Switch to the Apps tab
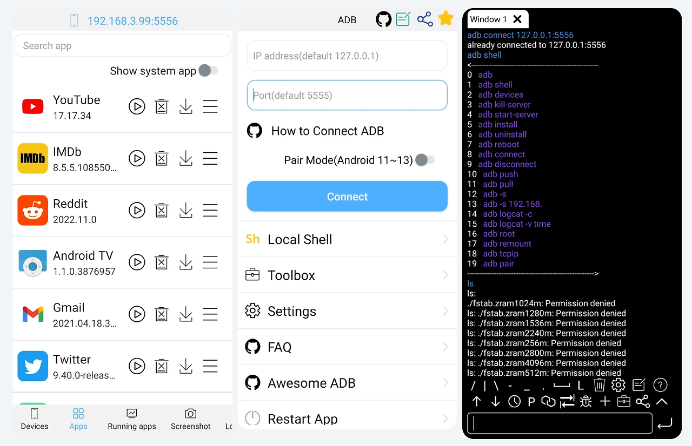Screen dimensions: 692x446 coord(78,420)
